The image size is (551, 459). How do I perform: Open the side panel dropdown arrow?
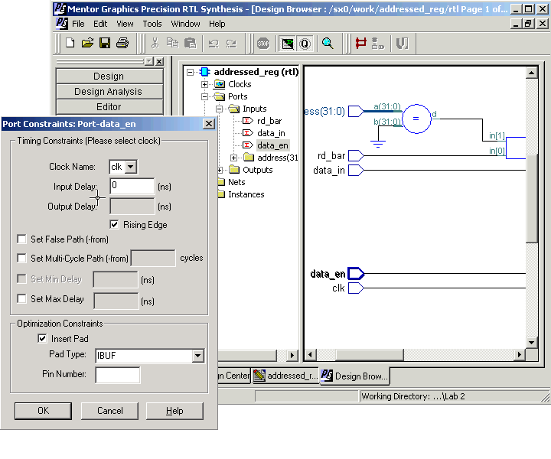pyautogui.click(x=149, y=61)
